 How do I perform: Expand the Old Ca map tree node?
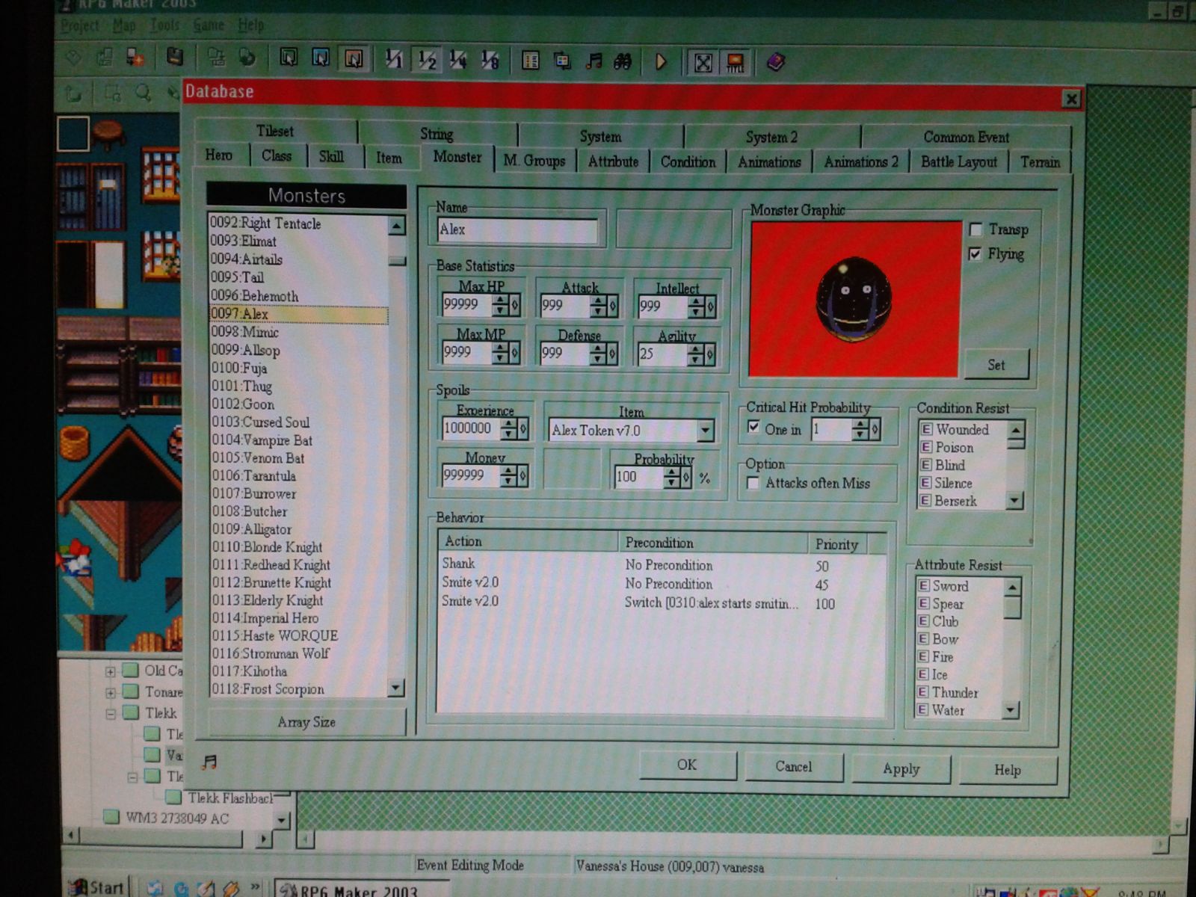111,671
